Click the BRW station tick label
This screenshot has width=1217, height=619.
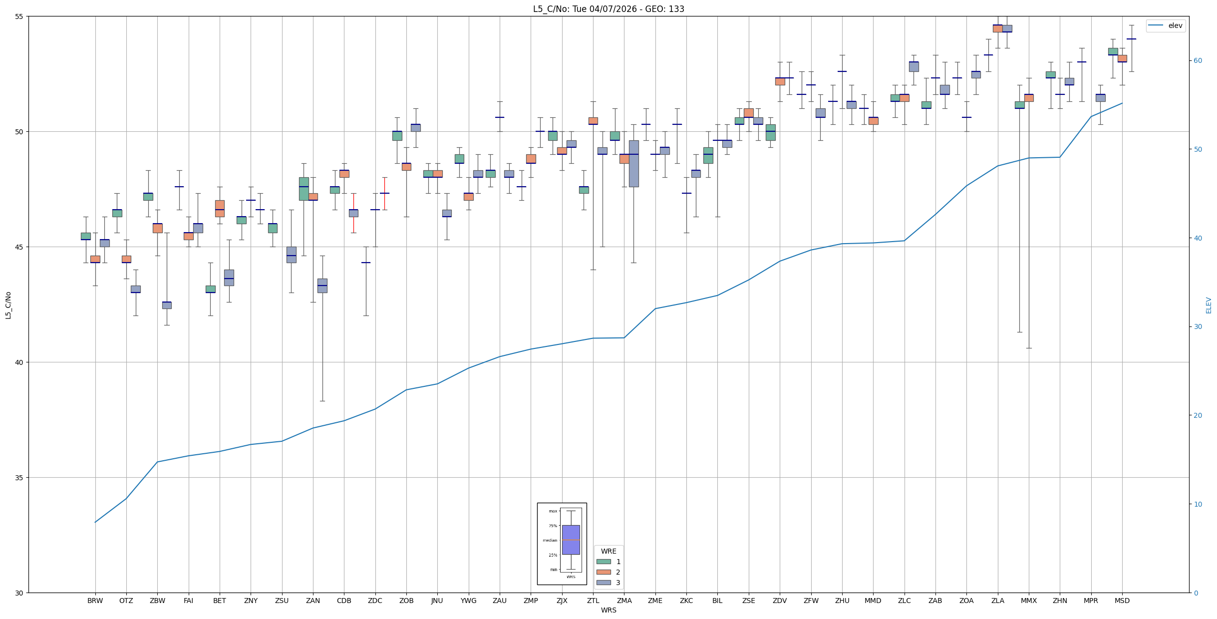pos(95,601)
